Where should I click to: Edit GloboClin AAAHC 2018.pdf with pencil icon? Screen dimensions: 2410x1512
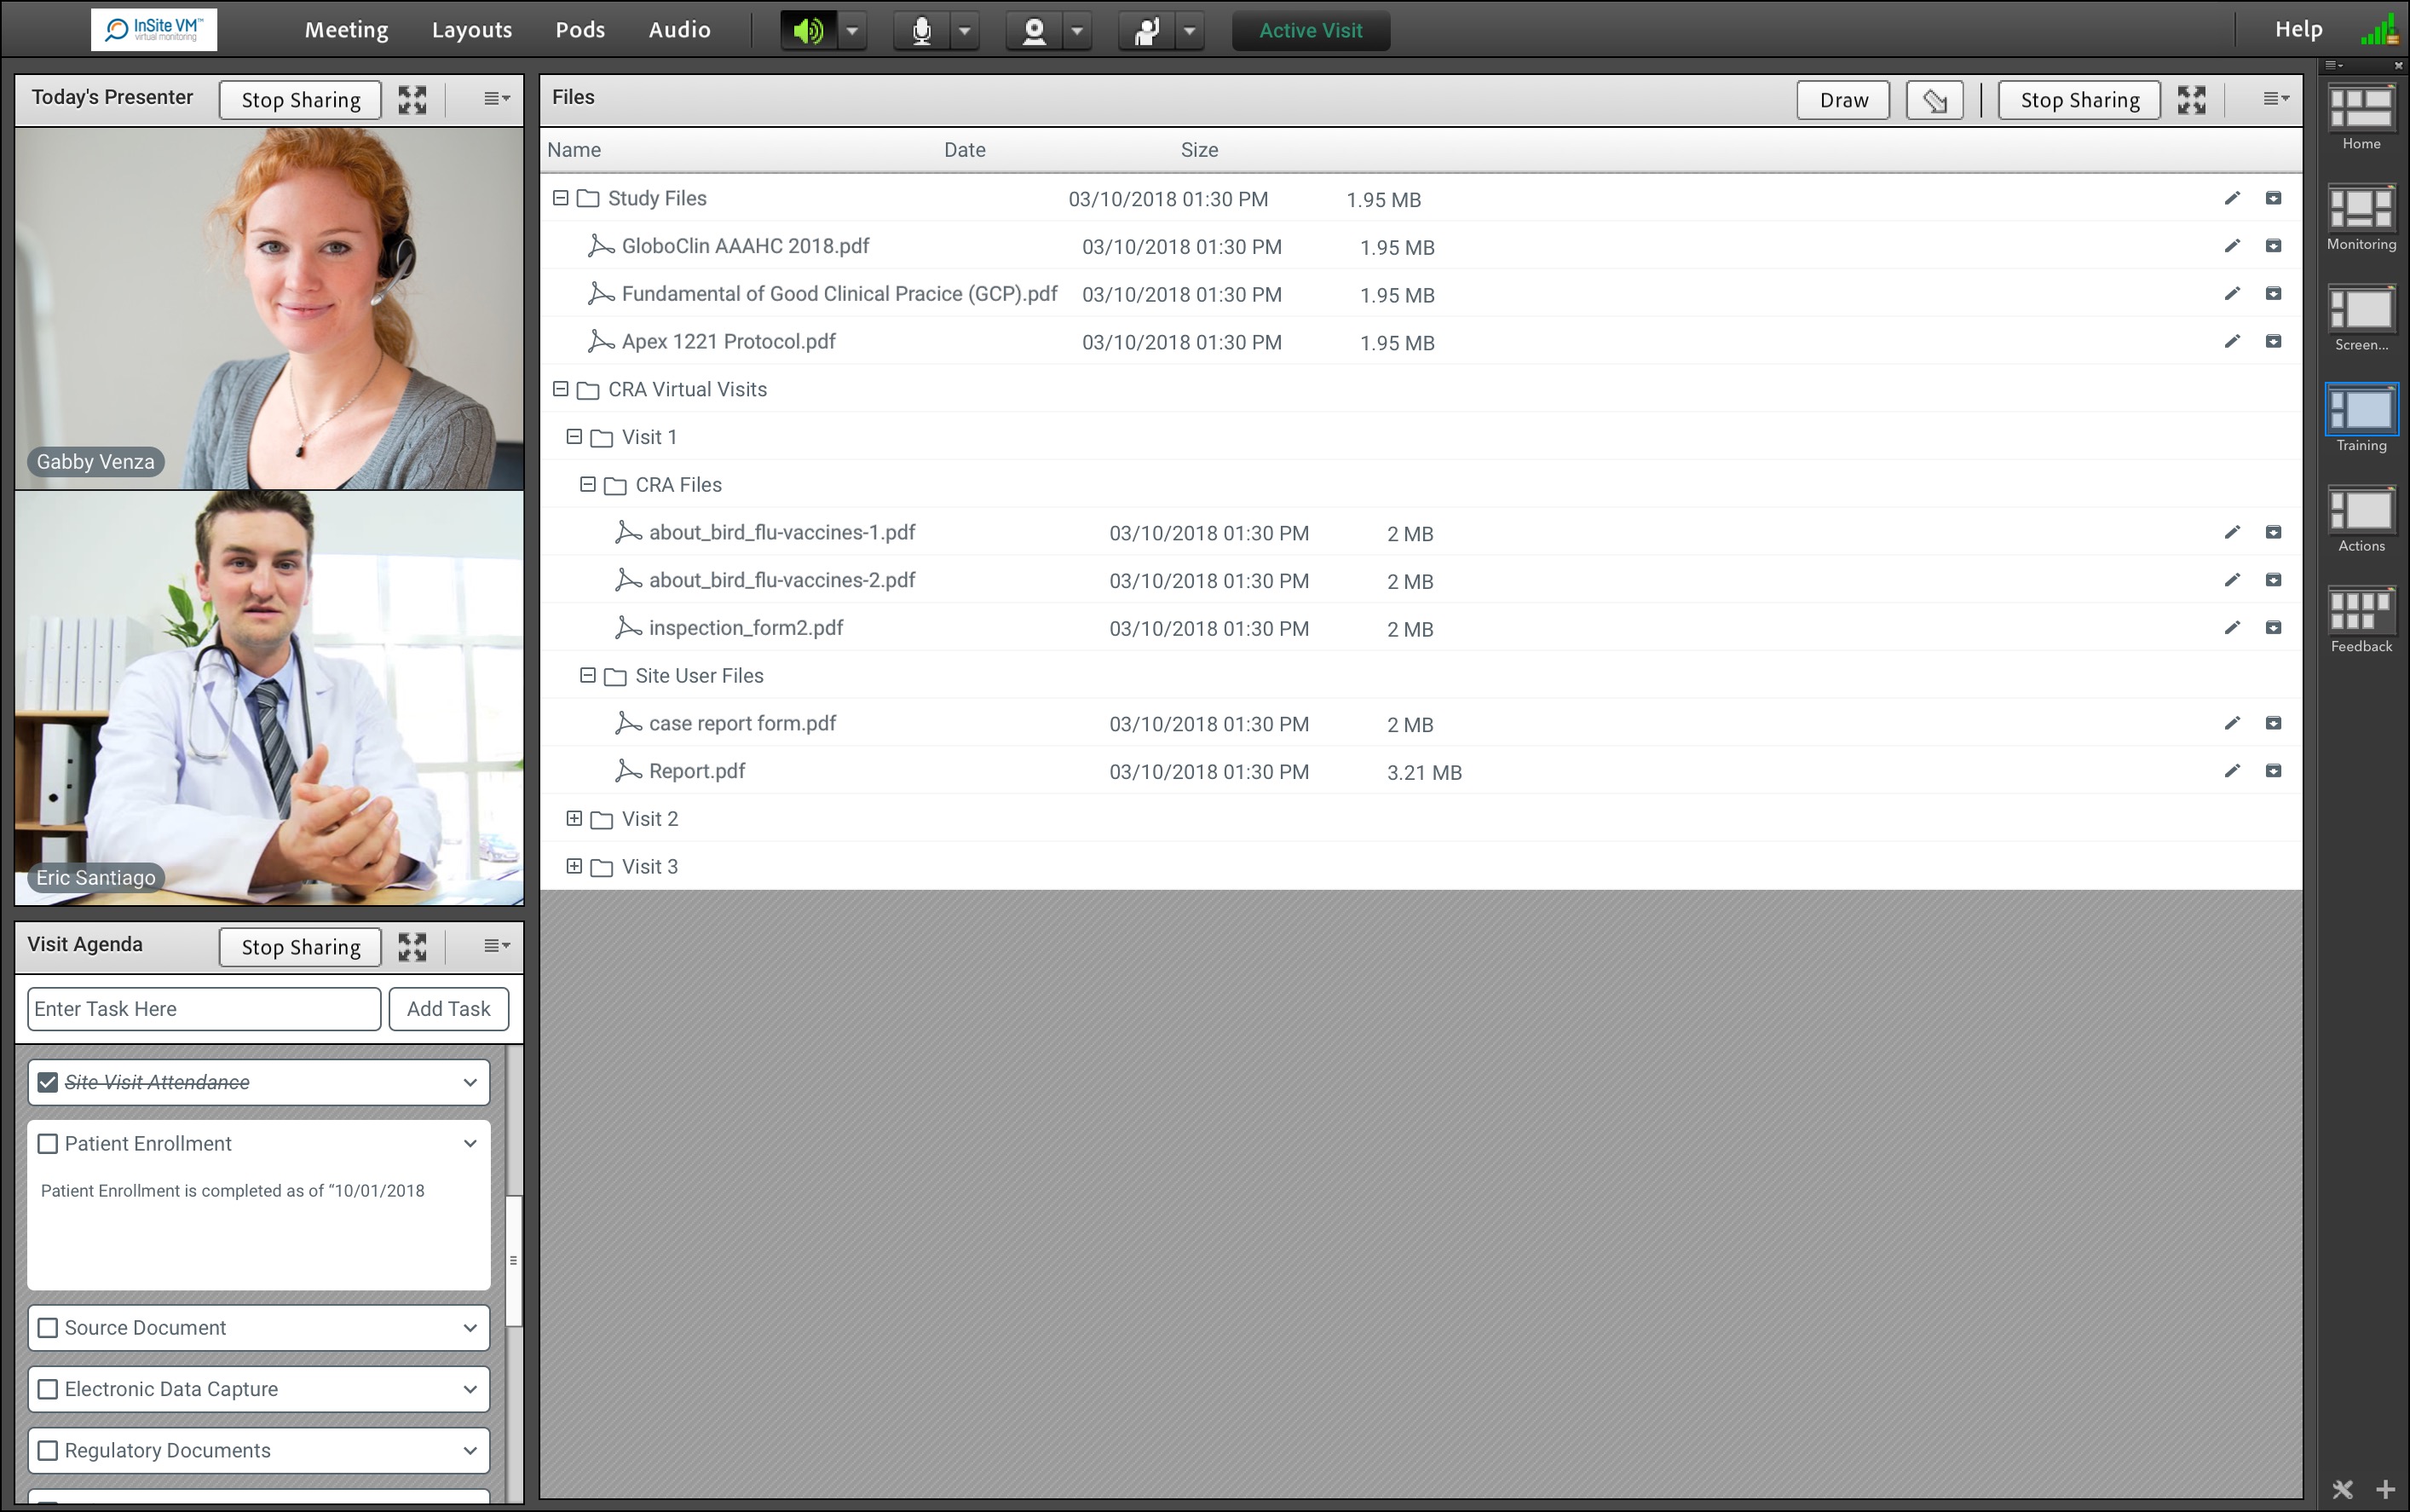[2232, 246]
